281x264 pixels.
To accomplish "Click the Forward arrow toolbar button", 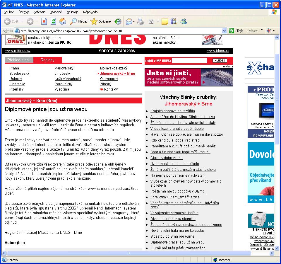I will 30,21.
